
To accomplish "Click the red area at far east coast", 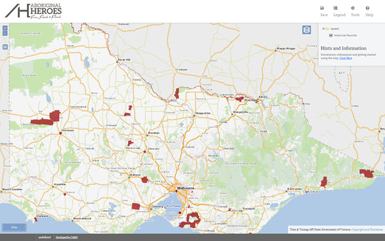I will (x=366, y=174).
